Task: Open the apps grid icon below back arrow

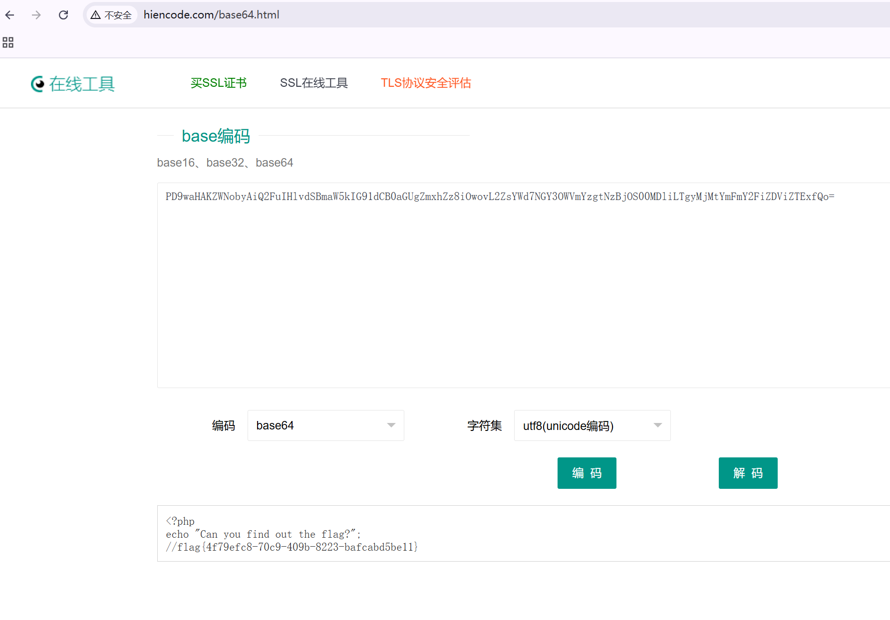Action: pos(7,43)
